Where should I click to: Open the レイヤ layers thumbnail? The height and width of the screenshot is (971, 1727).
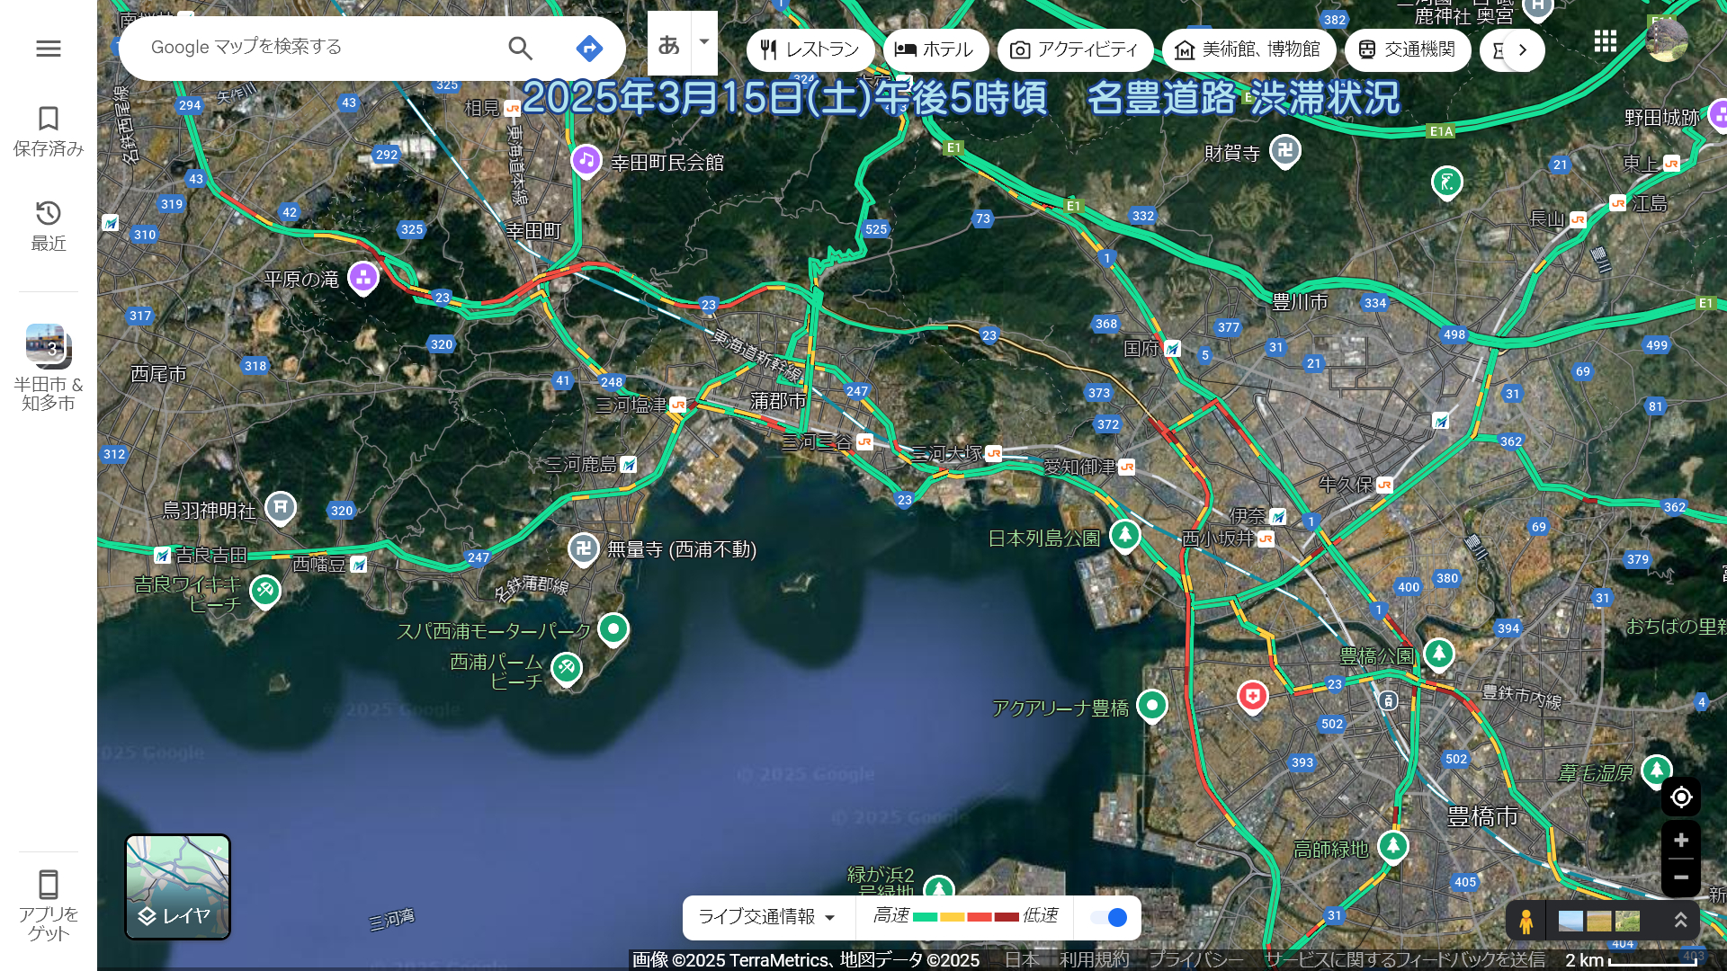coord(178,886)
